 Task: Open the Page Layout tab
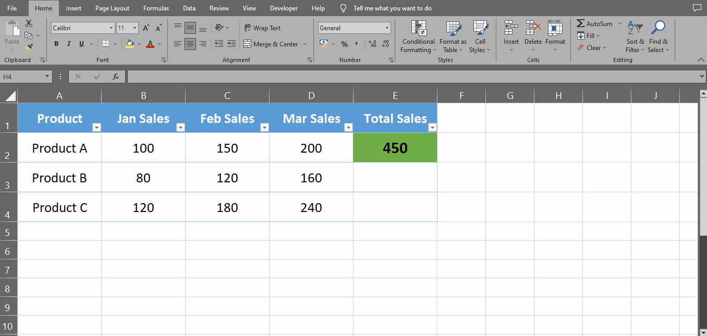[112, 8]
